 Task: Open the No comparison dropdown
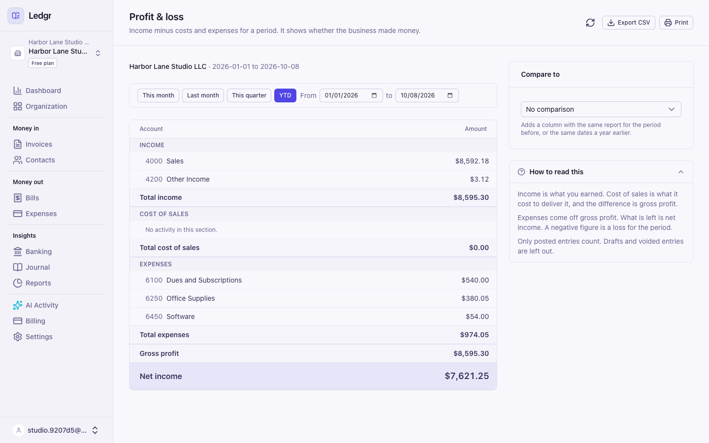pos(601,109)
